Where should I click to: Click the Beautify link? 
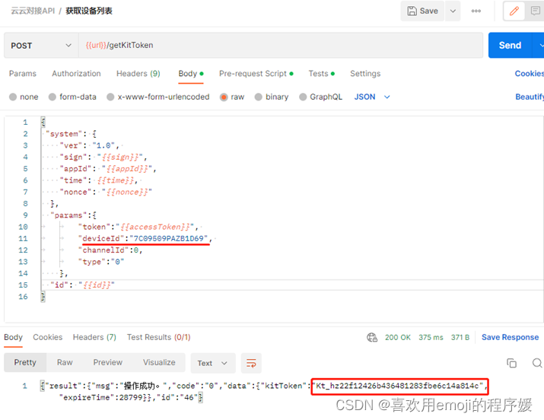pyautogui.click(x=530, y=97)
